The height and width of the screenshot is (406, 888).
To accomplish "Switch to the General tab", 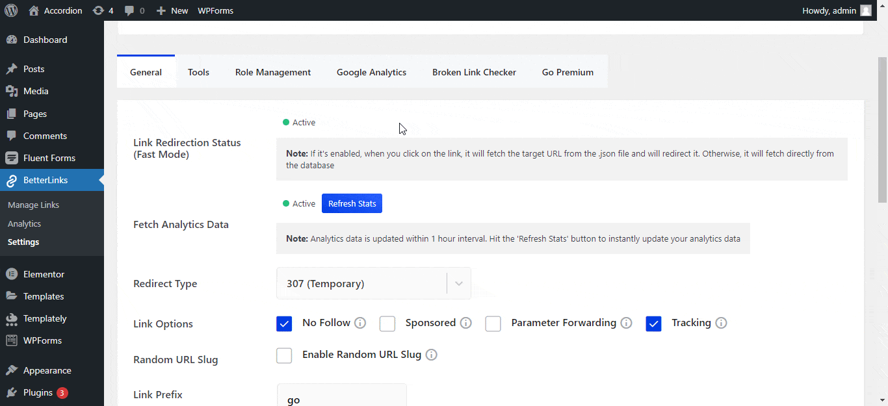I will (146, 72).
